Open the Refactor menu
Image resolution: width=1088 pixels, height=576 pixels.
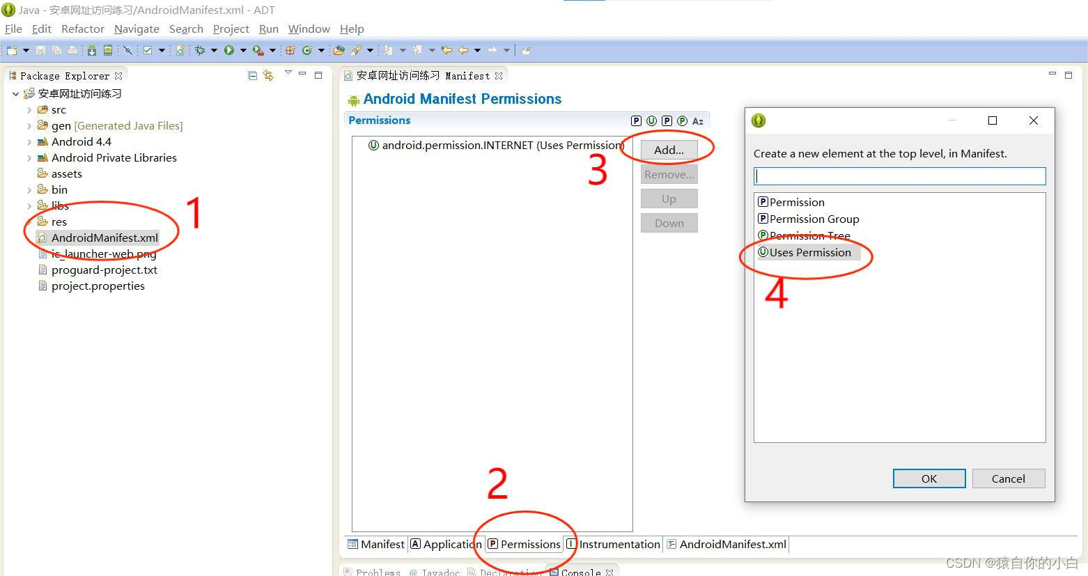(82, 29)
